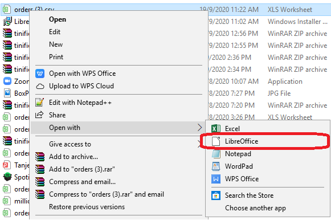Click the WPS Office logo icon in context menu
Viewport: 331px width, 220px height.
40,74
